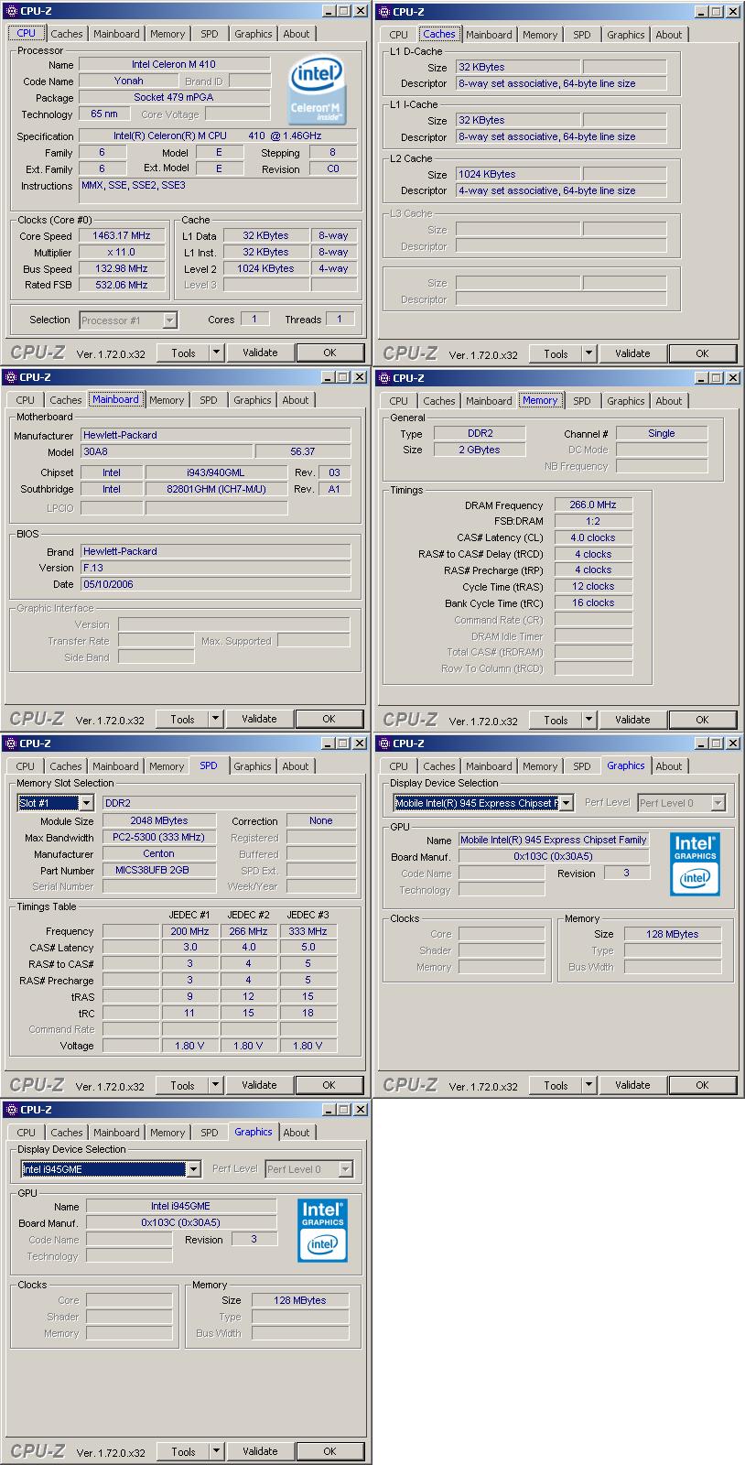Click Validate button in the Memory window

click(632, 720)
